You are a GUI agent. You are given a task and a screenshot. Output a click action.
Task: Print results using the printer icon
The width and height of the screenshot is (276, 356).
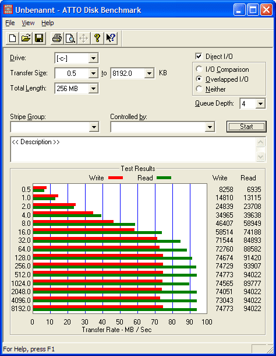tap(57, 38)
